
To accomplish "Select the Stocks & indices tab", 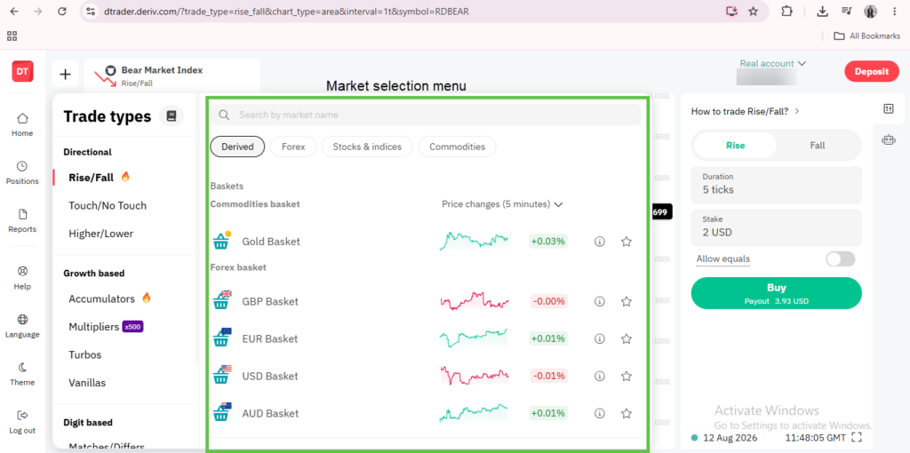I will click(x=367, y=147).
